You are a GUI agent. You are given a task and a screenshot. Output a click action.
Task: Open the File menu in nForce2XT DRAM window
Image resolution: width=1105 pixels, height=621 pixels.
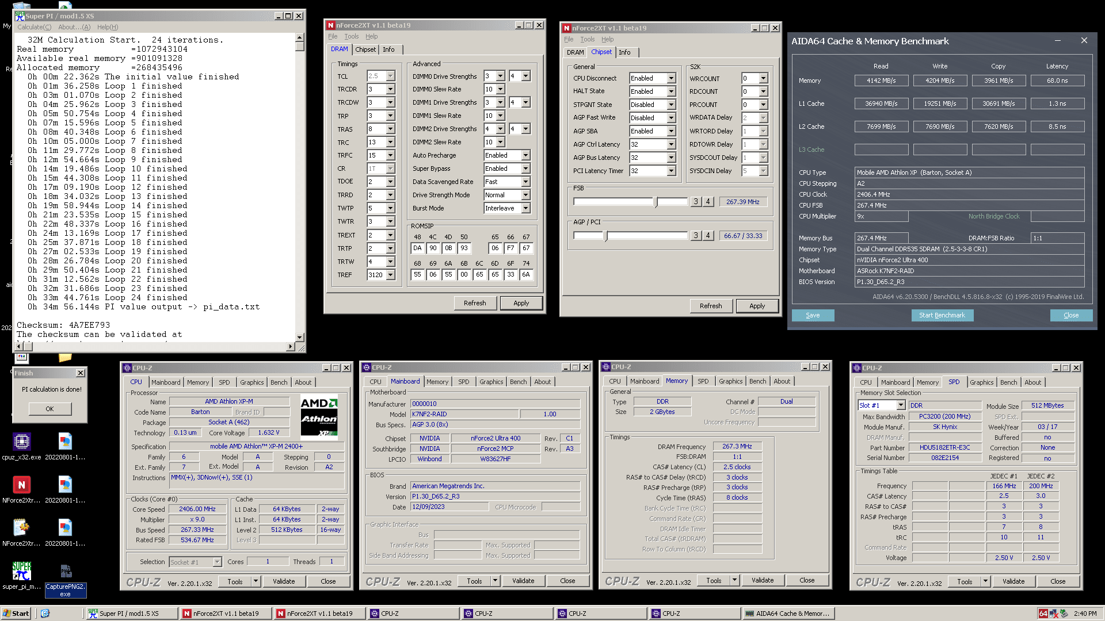click(333, 36)
